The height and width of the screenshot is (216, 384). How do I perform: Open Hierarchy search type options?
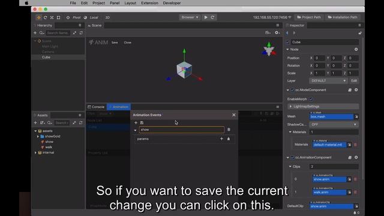pyautogui.click(x=41, y=33)
